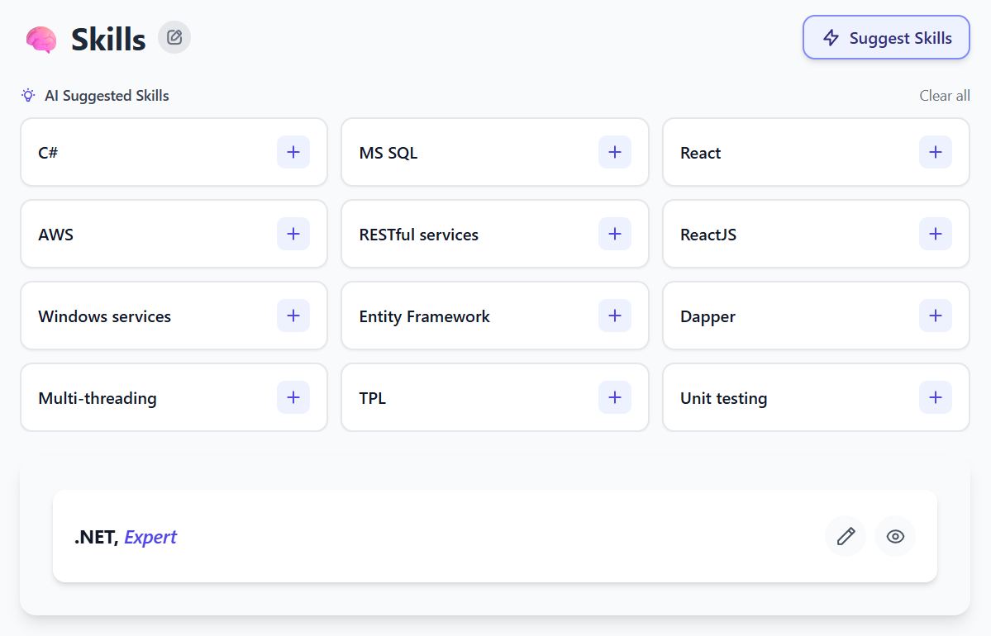Click the pencil icon to edit the .NET skill
Viewport: 991px width, 636px height.
click(845, 536)
